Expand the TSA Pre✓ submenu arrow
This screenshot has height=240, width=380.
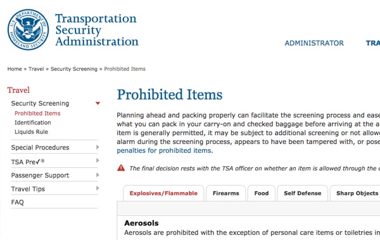tap(98, 160)
